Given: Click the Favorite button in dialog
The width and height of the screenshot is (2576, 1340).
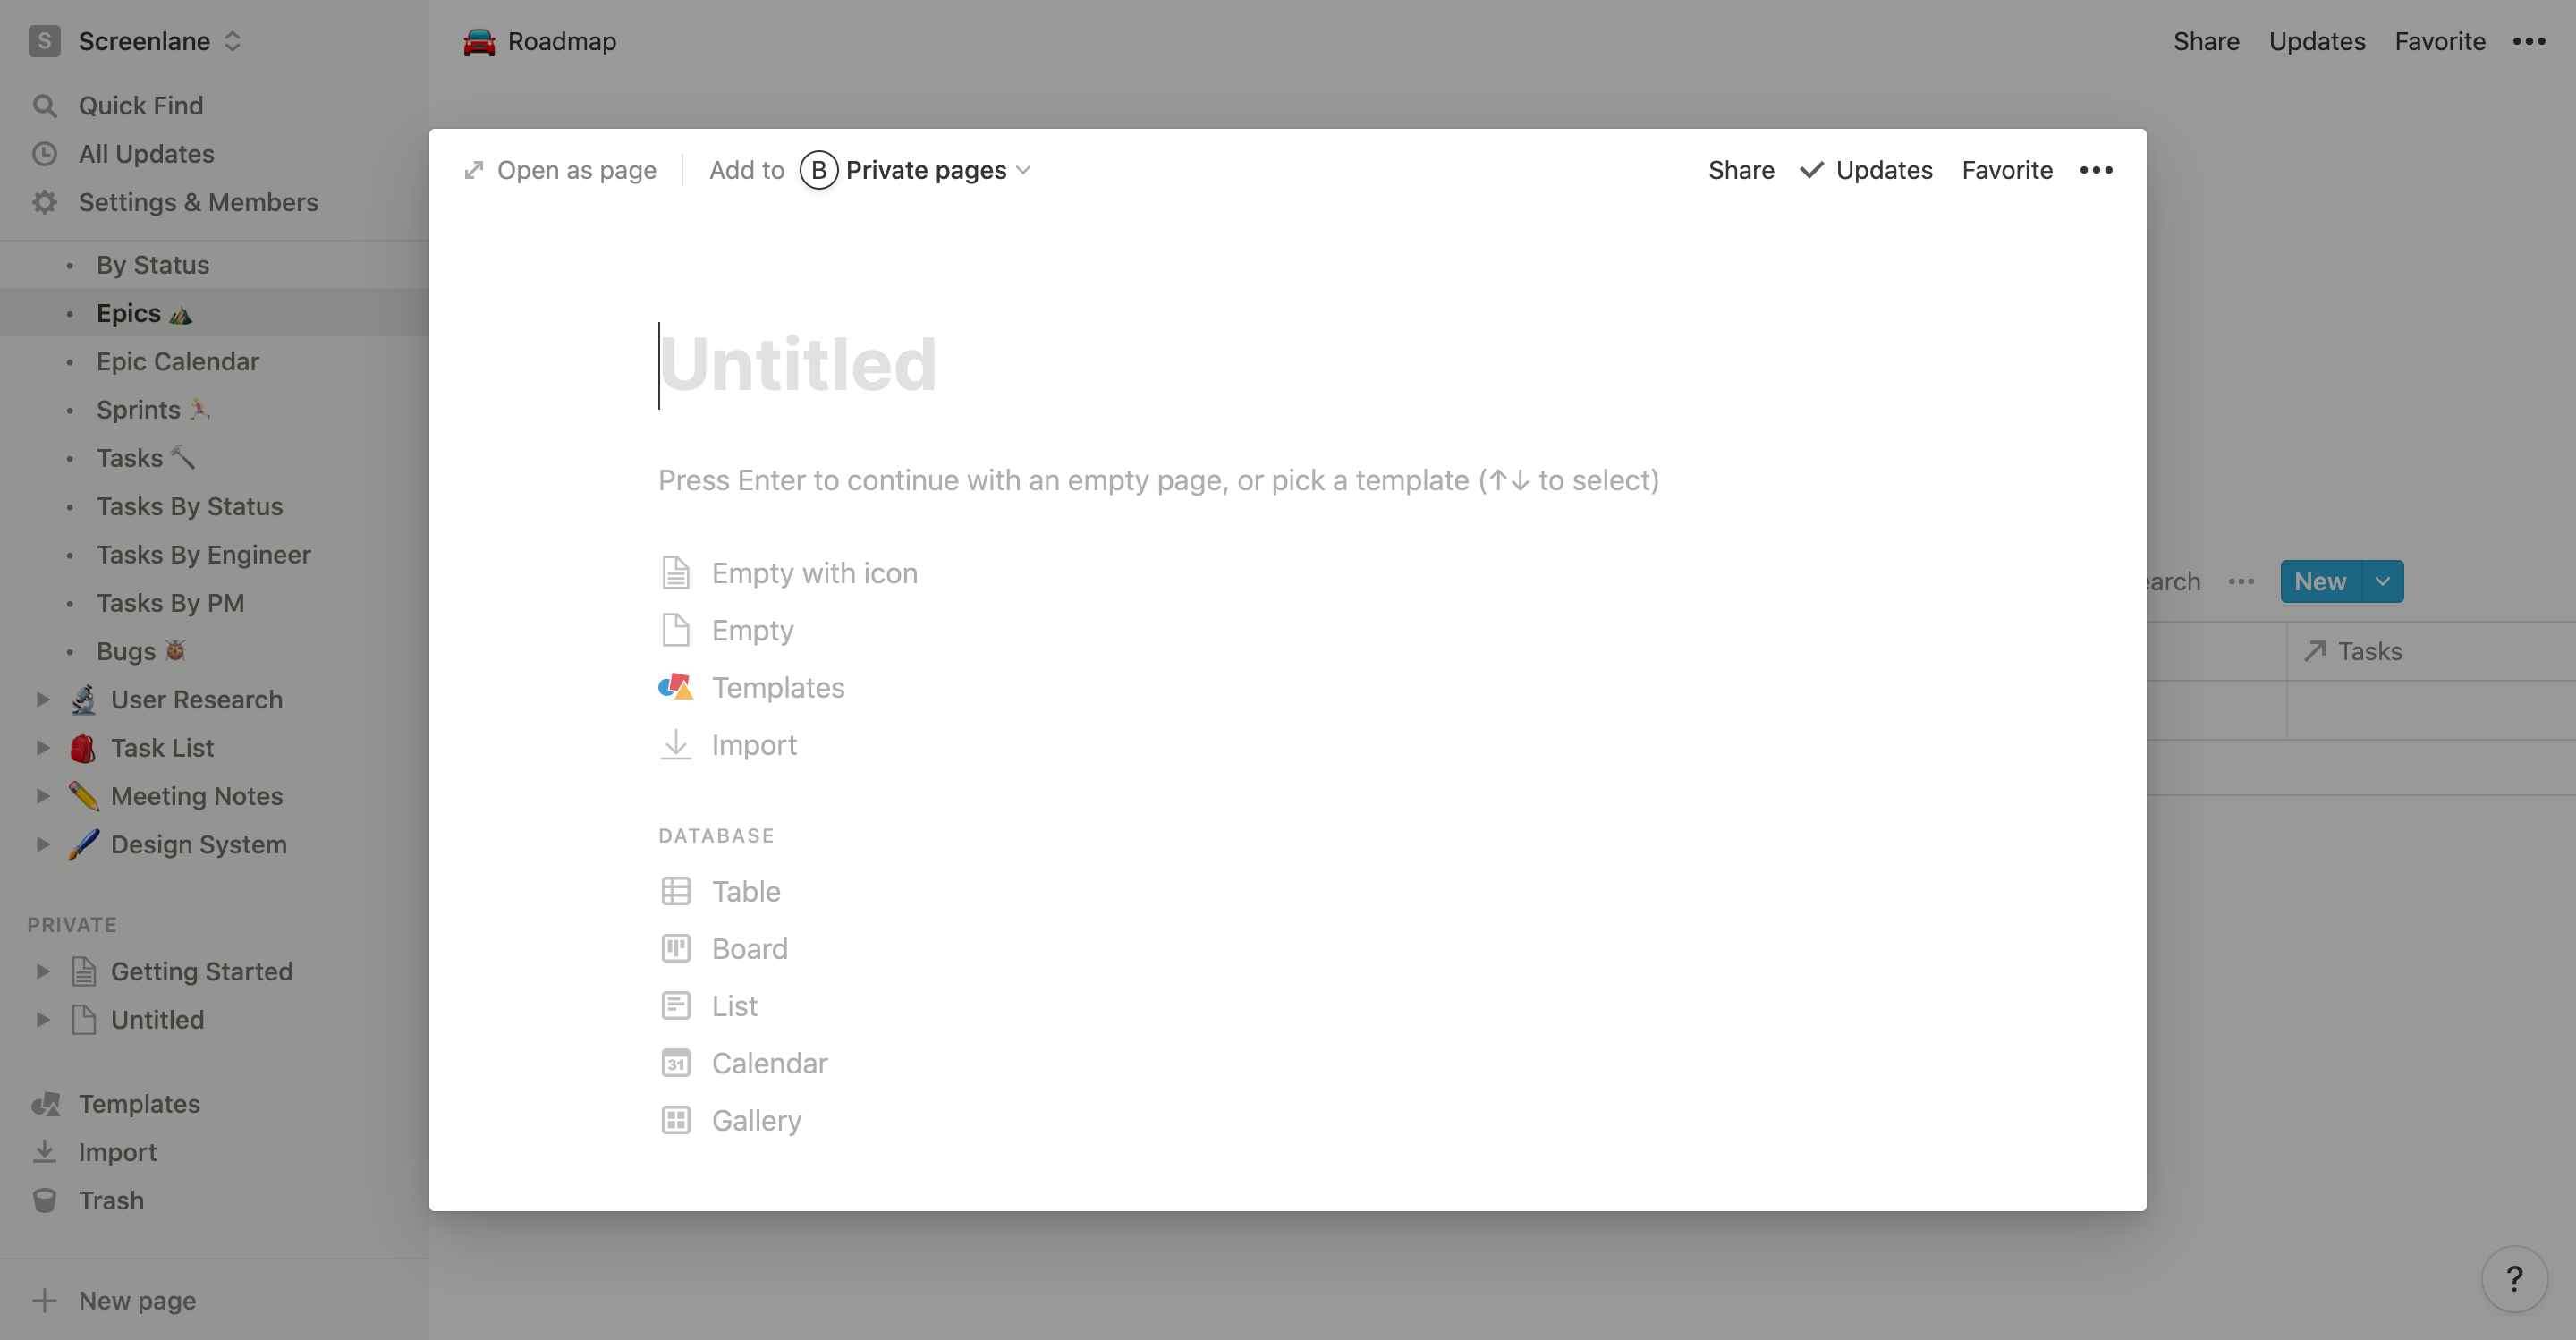Looking at the screenshot, I should click(2007, 169).
